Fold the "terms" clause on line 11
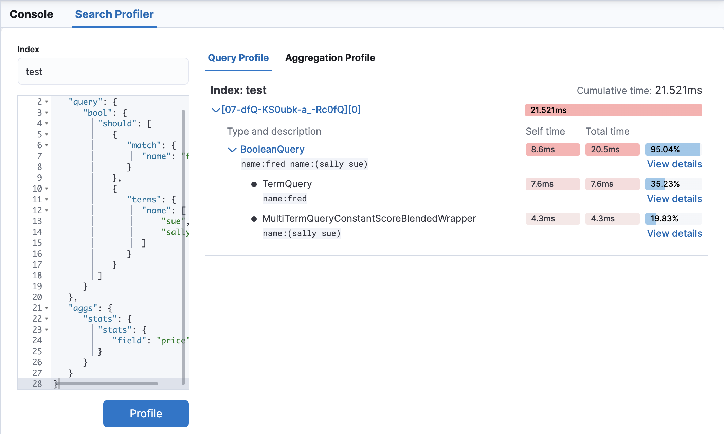 (x=47, y=199)
